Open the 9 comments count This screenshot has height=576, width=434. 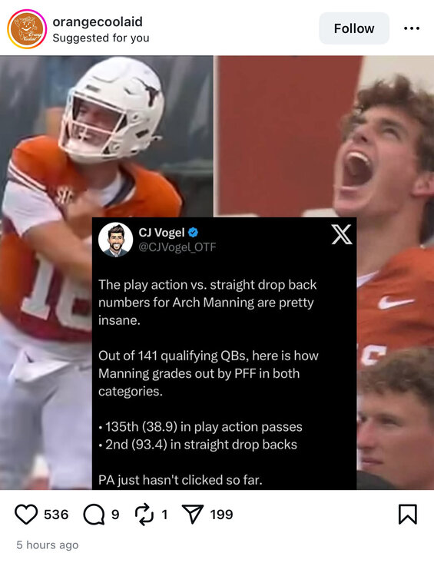115,515
